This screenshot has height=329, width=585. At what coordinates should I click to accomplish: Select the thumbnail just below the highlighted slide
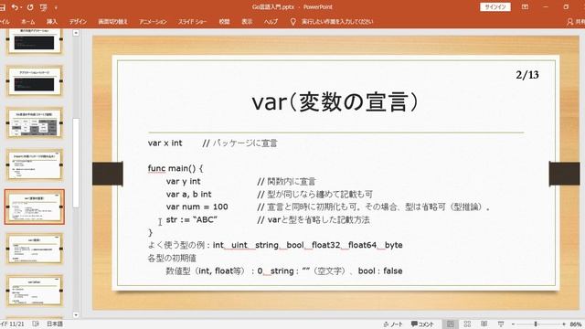34,249
